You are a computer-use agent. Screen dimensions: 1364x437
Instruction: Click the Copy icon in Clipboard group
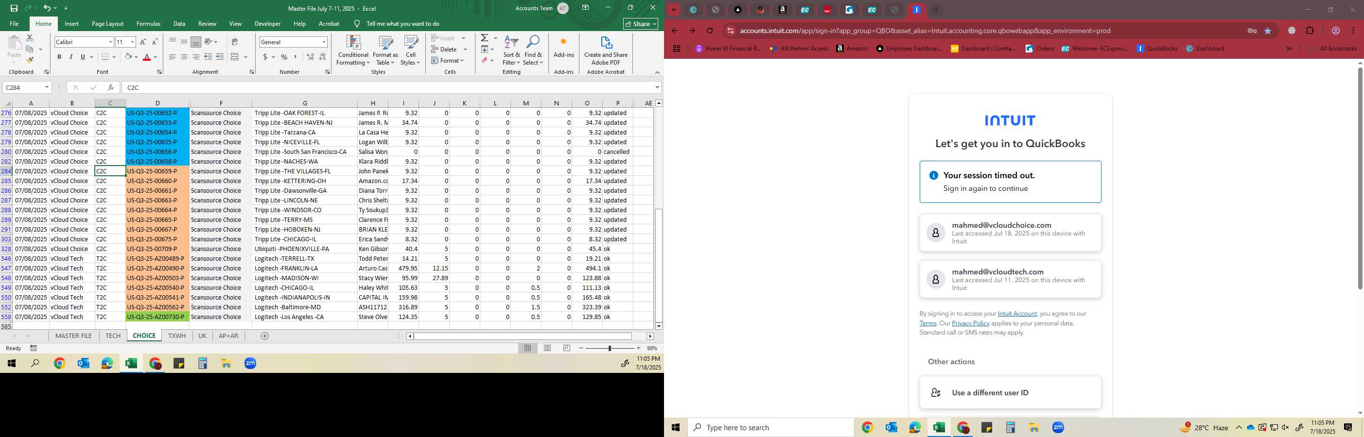[30, 49]
